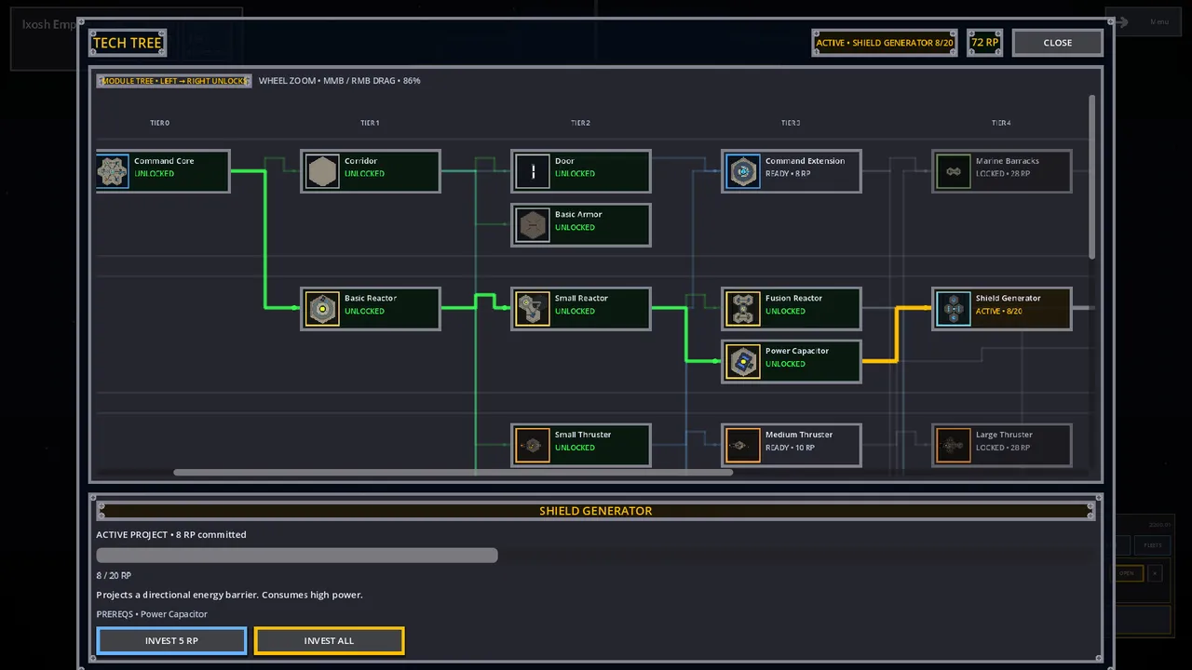
Task: Click the PREREQS Power Capacitor text
Action: [x=152, y=614]
